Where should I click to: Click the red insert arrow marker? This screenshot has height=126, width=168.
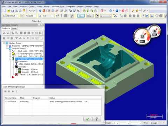click(x=13, y=77)
